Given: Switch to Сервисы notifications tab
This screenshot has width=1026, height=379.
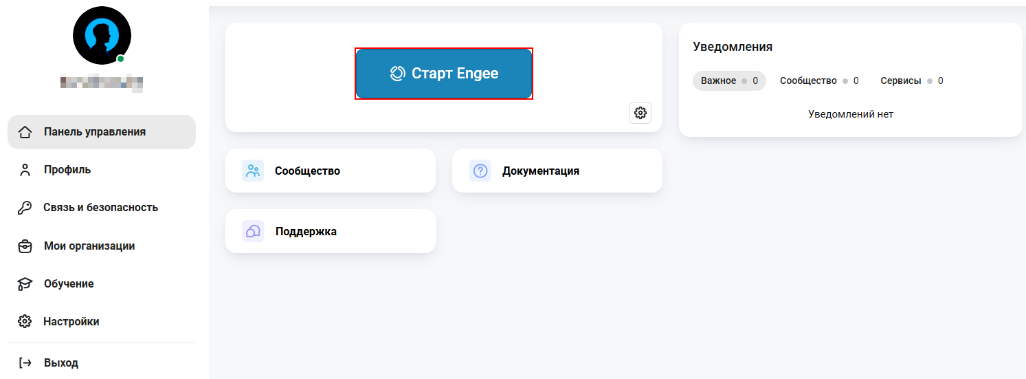Looking at the screenshot, I should pyautogui.click(x=912, y=80).
